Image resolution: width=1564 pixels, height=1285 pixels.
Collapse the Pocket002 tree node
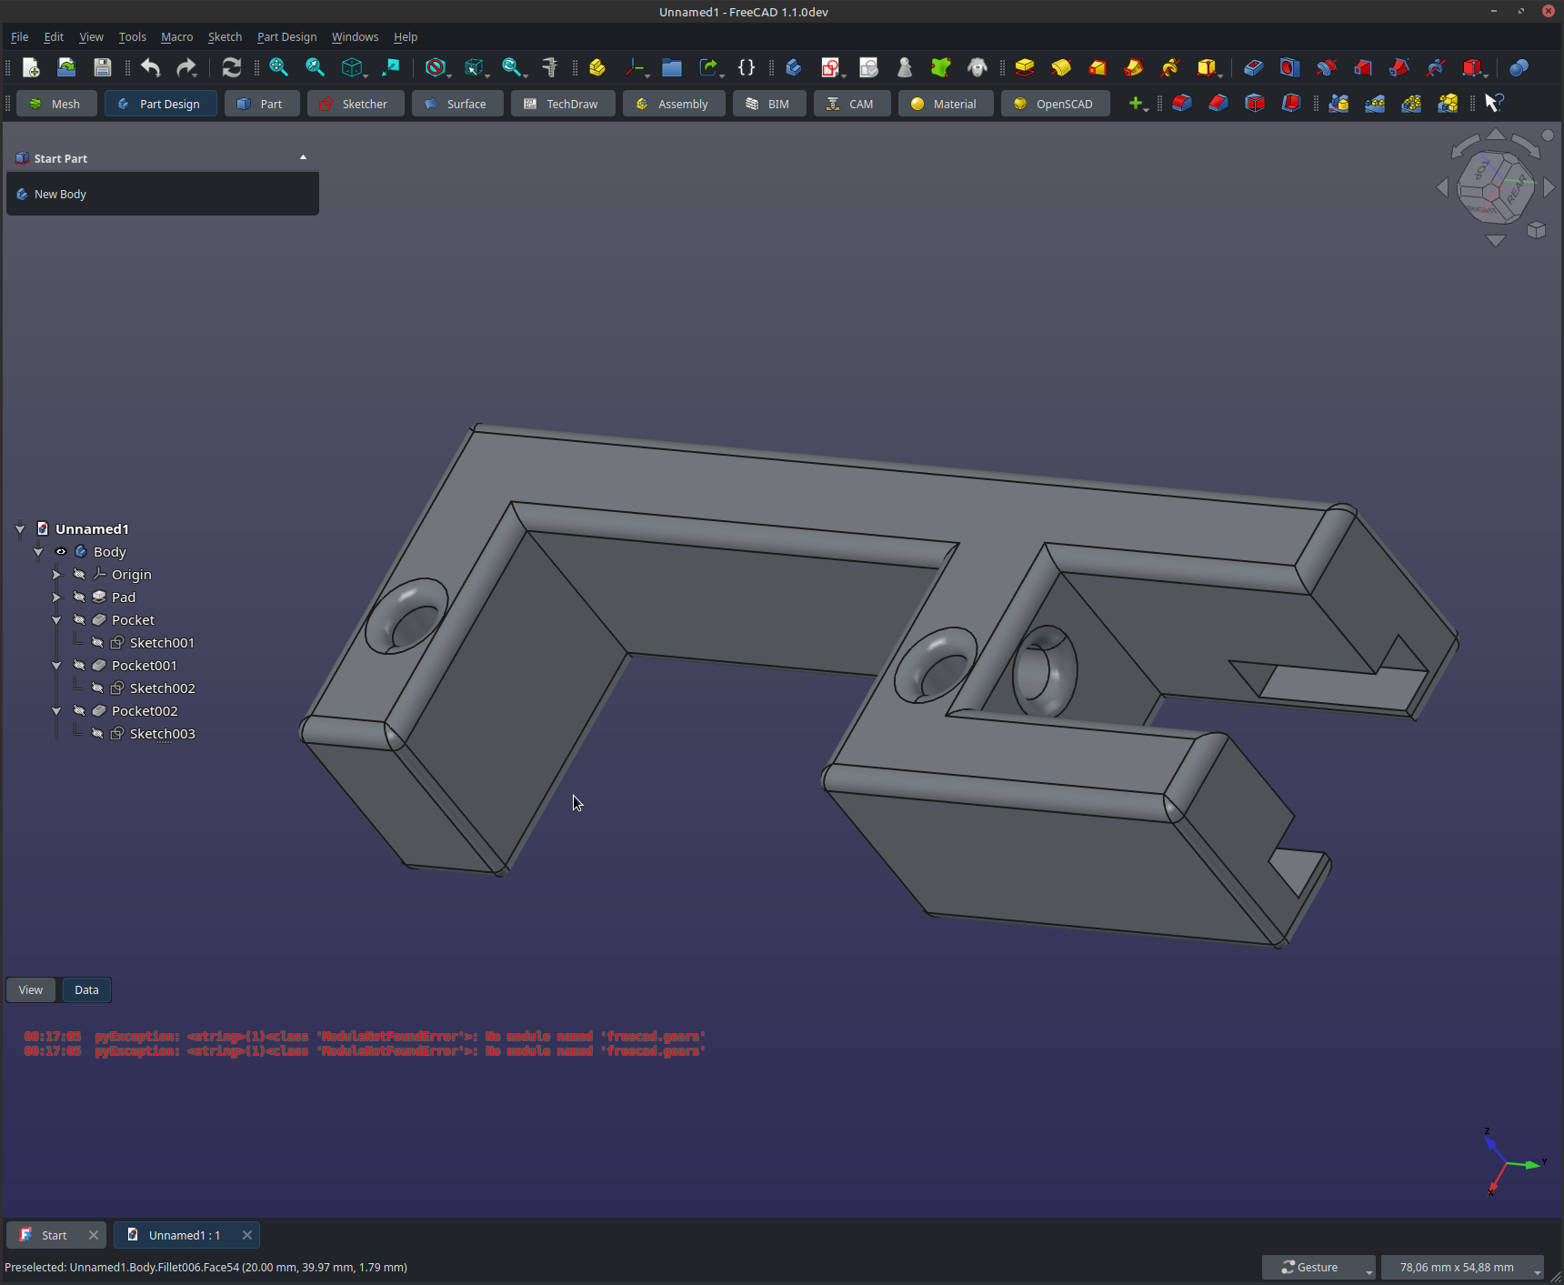(x=56, y=711)
